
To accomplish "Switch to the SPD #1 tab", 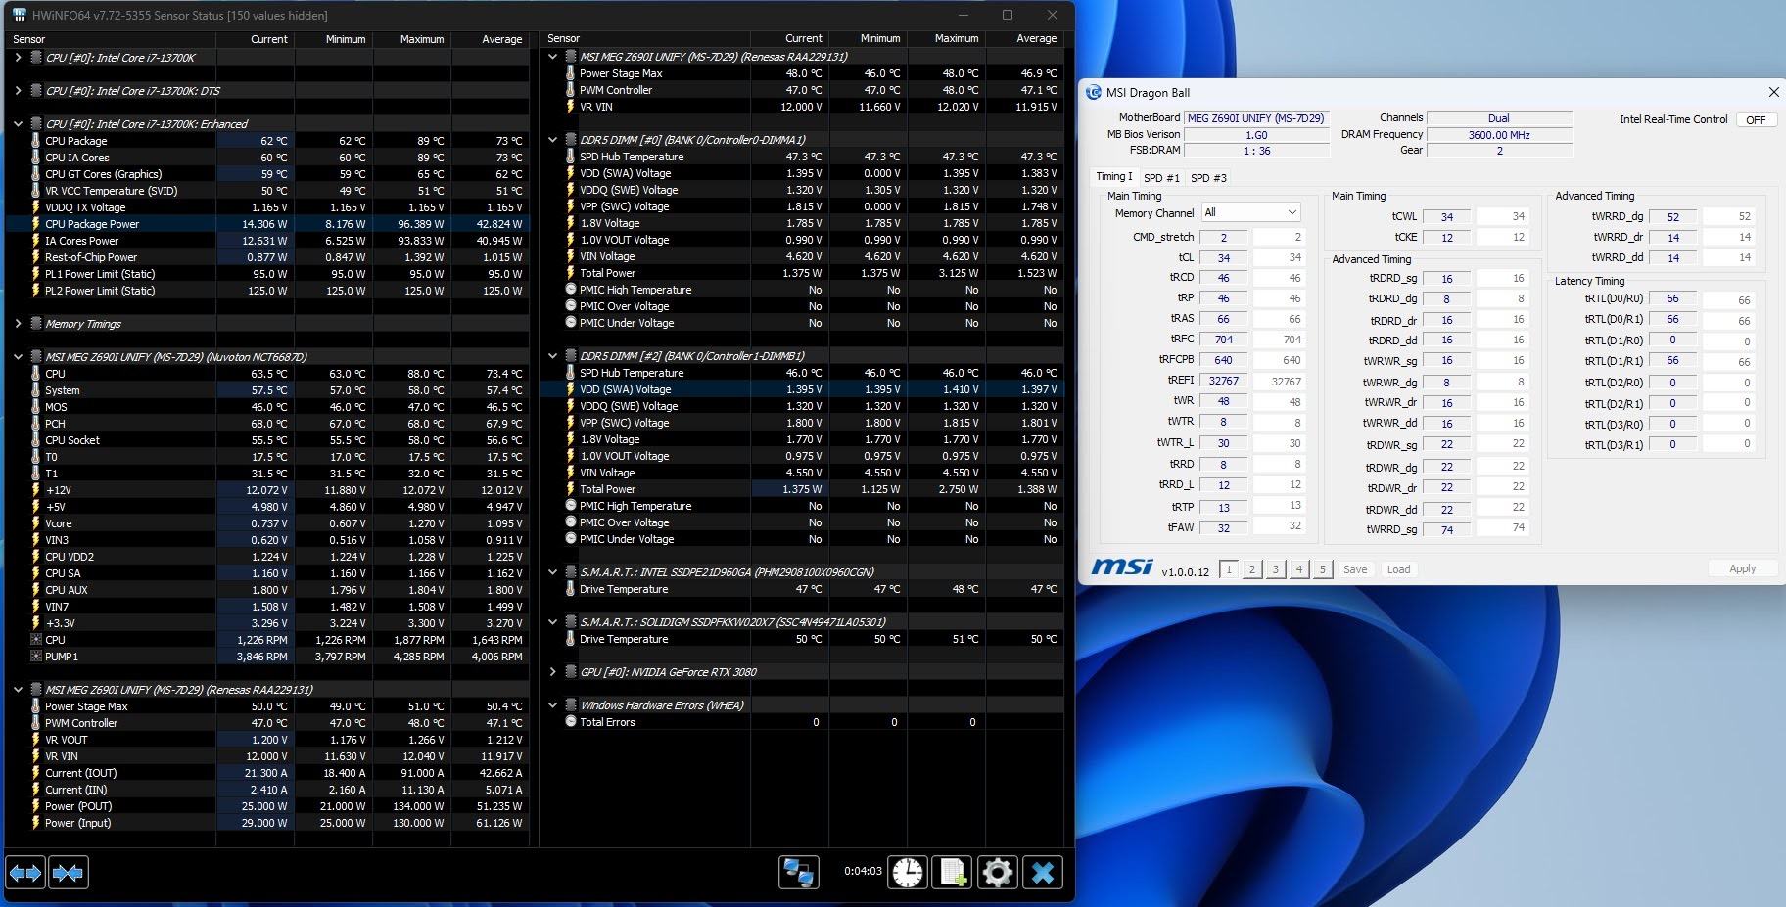I will pos(1161,178).
